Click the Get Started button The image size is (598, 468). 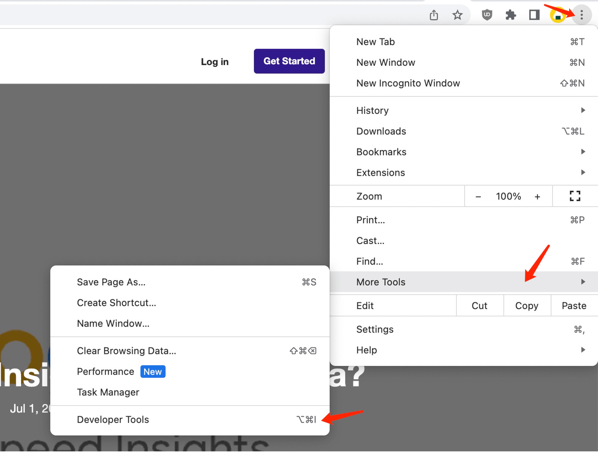pos(289,61)
